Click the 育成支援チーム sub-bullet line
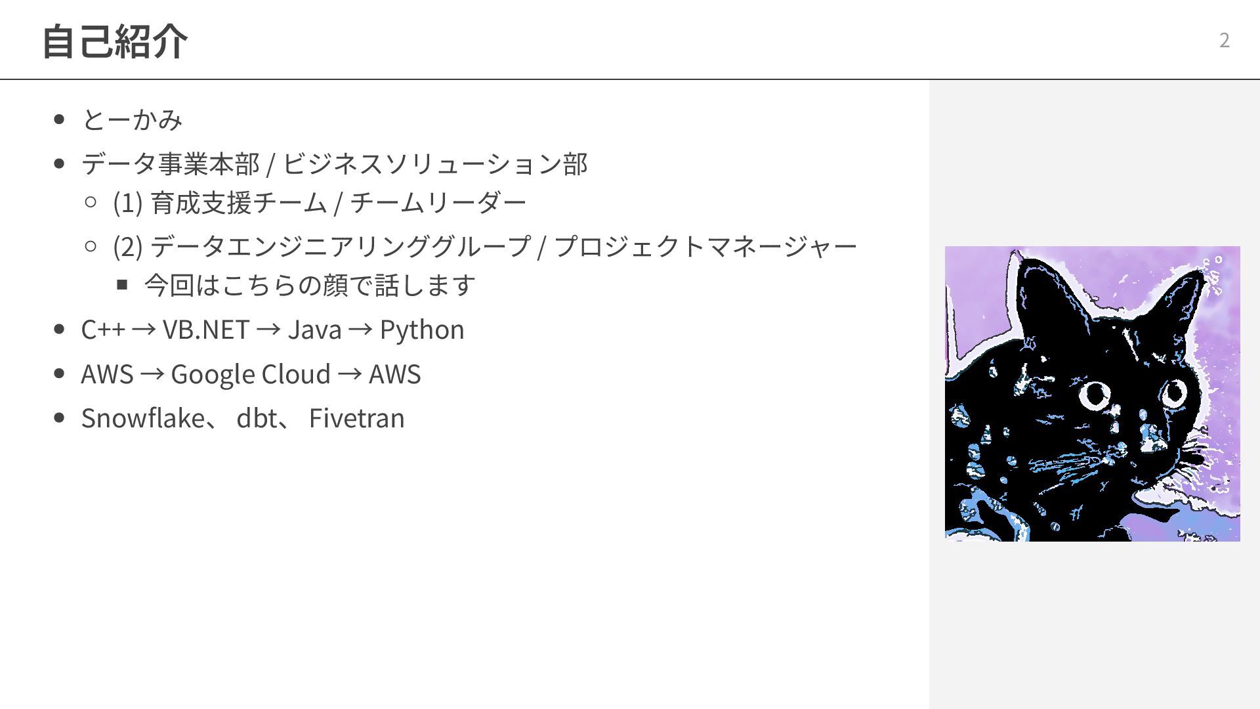This screenshot has width=1260, height=709. 320,203
